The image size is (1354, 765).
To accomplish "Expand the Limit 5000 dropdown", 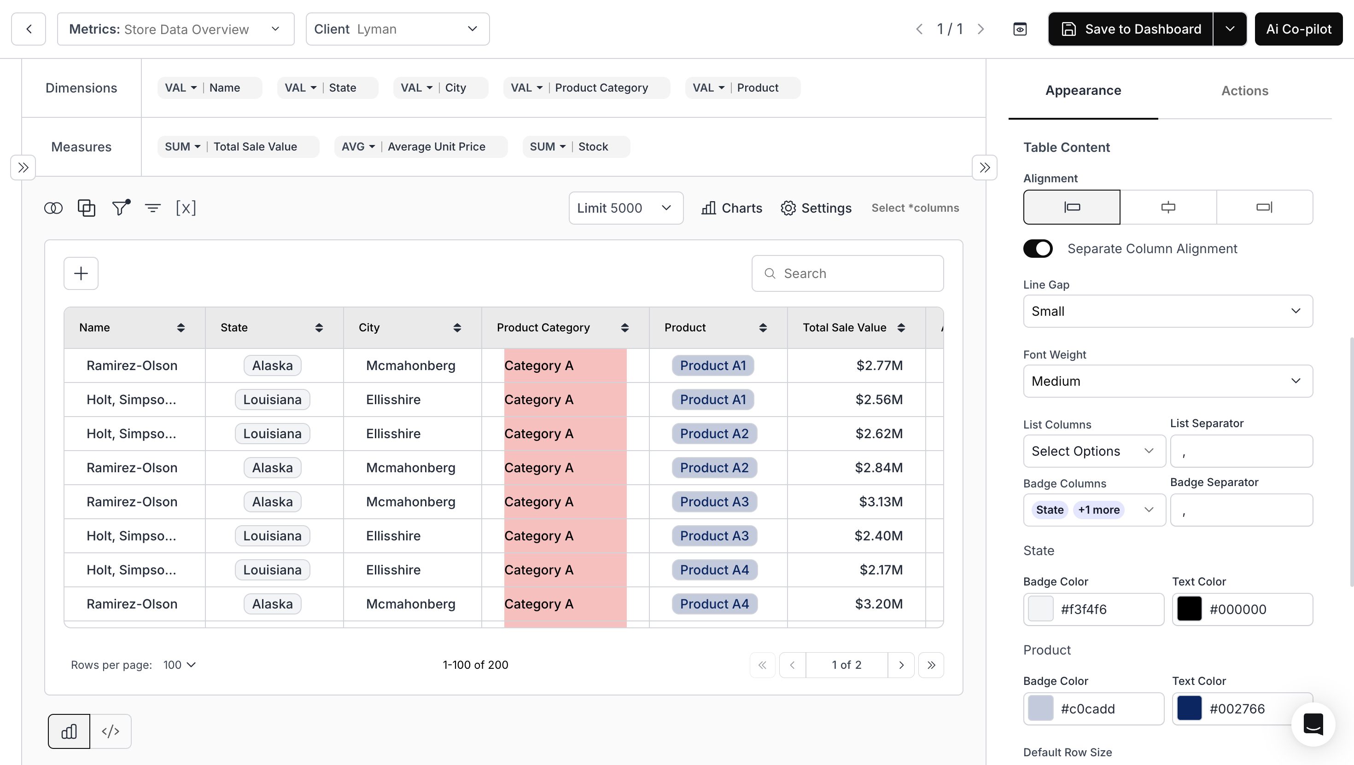I will tap(625, 208).
